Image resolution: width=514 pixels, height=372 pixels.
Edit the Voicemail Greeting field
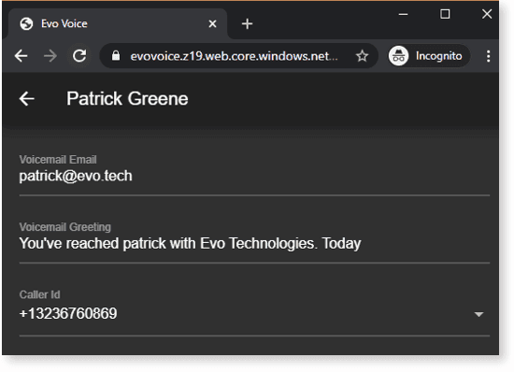click(x=254, y=244)
